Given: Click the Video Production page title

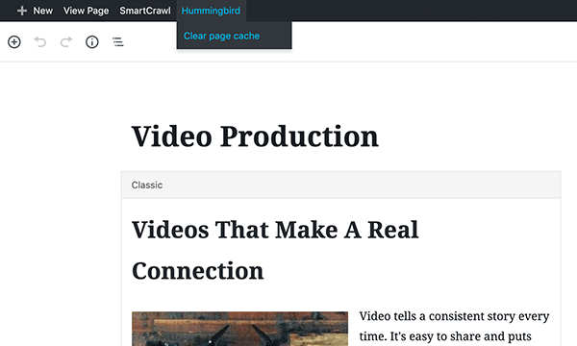Looking at the screenshot, I should click(255, 136).
